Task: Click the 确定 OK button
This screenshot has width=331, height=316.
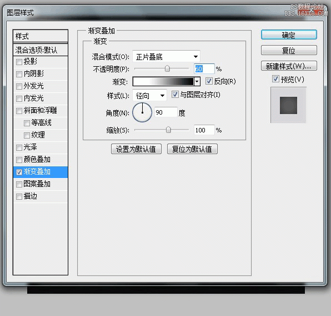Action: point(289,34)
